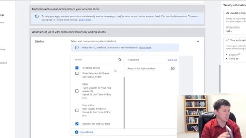
Task: Click the trend icon beside 'Your estimates'
Action: pos(228,40)
